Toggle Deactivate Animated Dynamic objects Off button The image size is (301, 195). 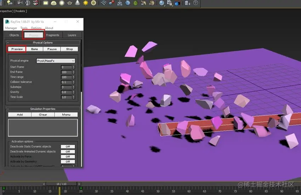coord(68,152)
